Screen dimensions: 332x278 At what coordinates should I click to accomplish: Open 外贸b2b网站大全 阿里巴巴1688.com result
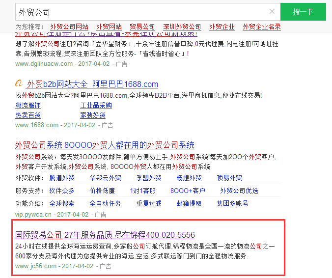click(92, 84)
